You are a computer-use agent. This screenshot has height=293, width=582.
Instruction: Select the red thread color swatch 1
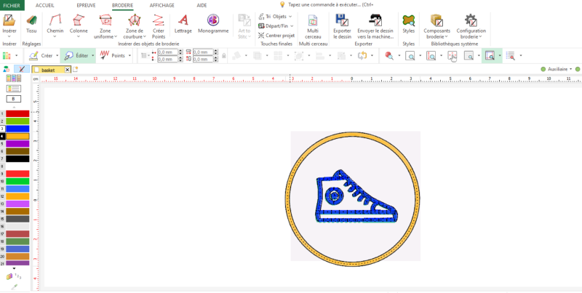point(17,113)
